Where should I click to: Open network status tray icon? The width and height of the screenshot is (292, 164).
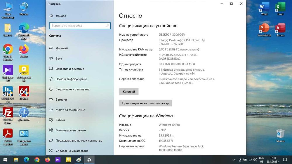coord(250,160)
